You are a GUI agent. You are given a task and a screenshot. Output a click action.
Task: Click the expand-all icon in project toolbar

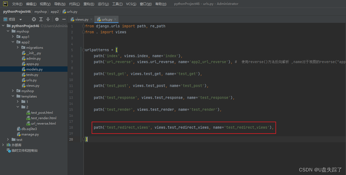pos(41,19)
